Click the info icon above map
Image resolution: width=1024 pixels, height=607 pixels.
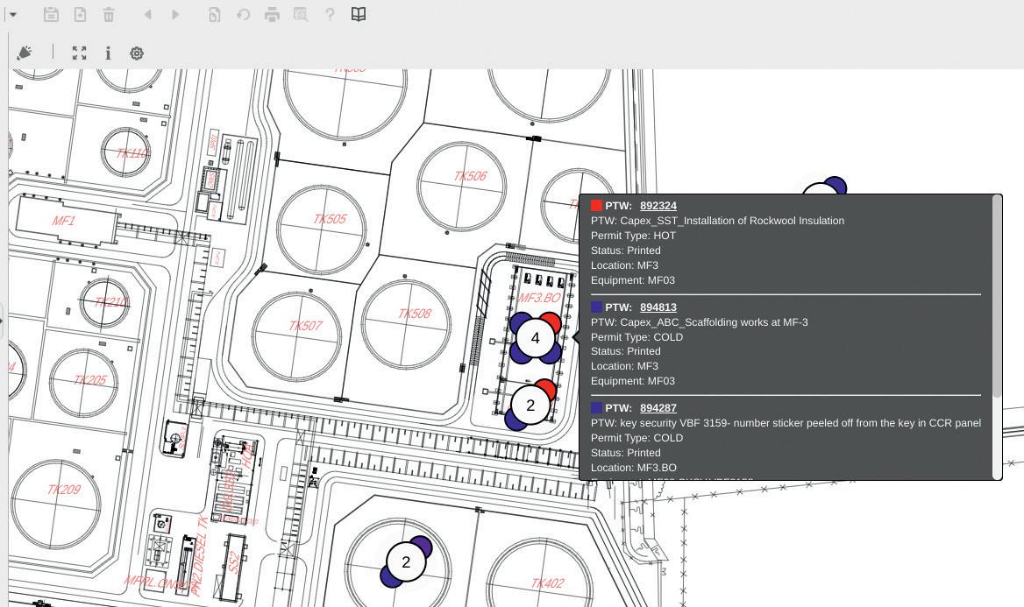tap(108, 53)
